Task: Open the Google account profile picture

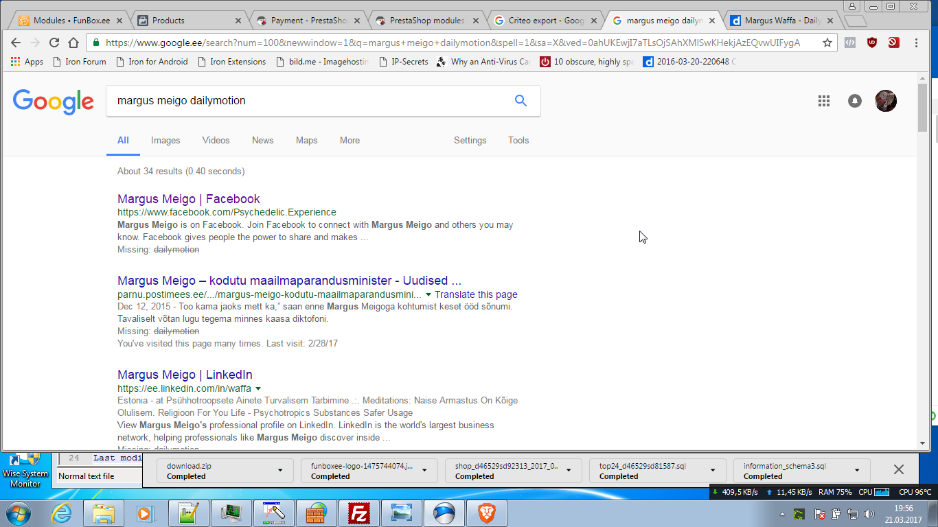Action: (886, 101)
